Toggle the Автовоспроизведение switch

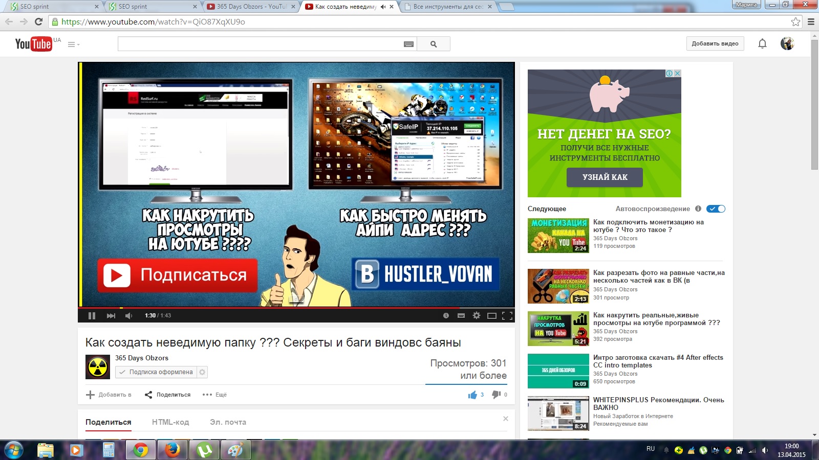716,209
